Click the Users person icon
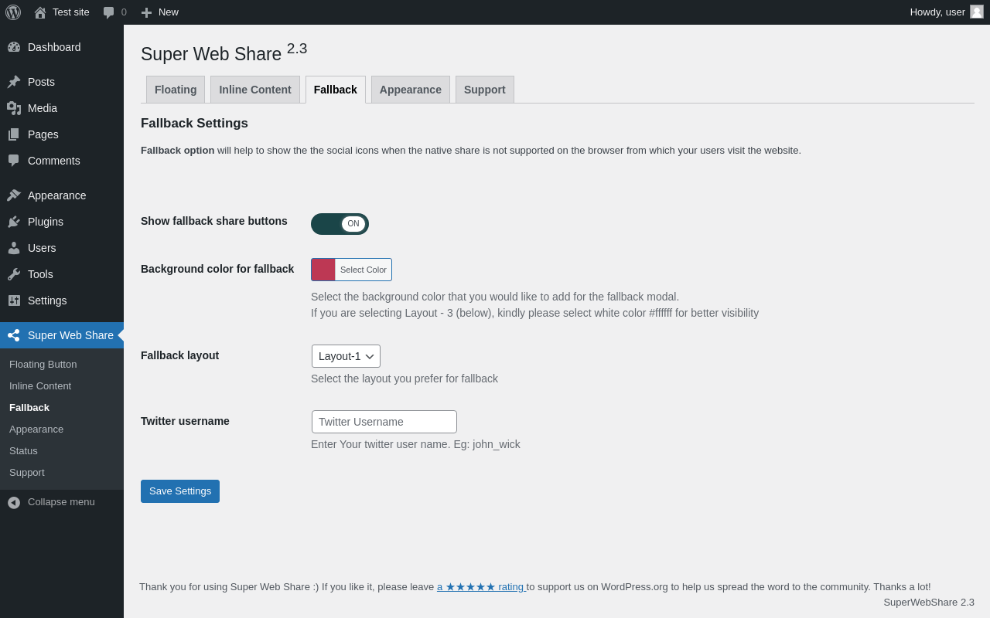Screen dimensions: 990x618 point(14,248)
